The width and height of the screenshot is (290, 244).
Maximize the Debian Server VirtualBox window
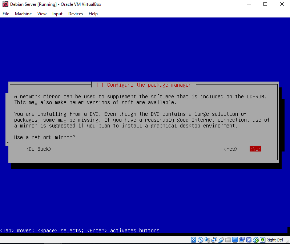tap(265, 4)
